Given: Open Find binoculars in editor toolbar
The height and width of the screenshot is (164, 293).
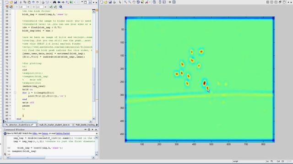Looking at the screenshot, I should (x=54, y=2).
